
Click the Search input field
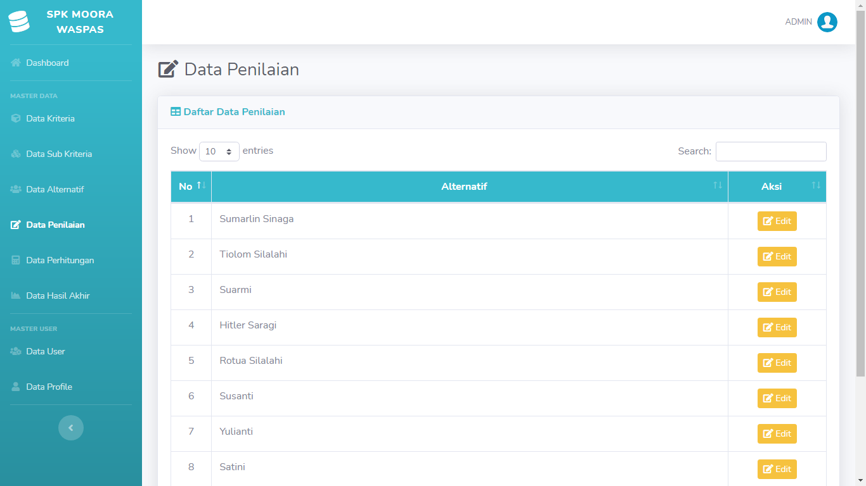click(771, 151)
